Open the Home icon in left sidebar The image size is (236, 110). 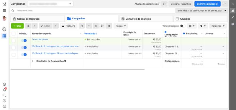pos(4,4)
